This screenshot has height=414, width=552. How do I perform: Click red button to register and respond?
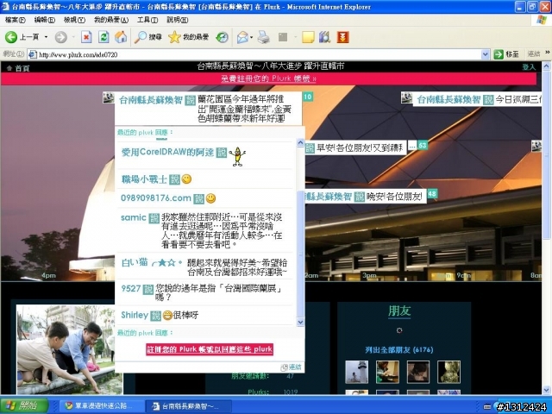pyautogui.click(x=210, y=349)
